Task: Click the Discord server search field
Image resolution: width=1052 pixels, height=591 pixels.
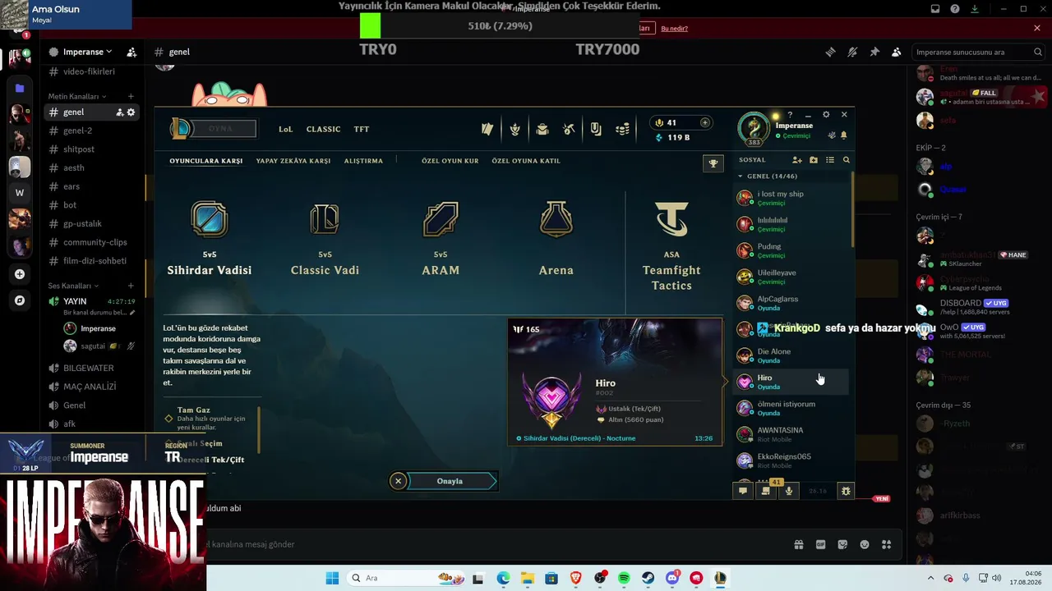Action: coord(980,52)
